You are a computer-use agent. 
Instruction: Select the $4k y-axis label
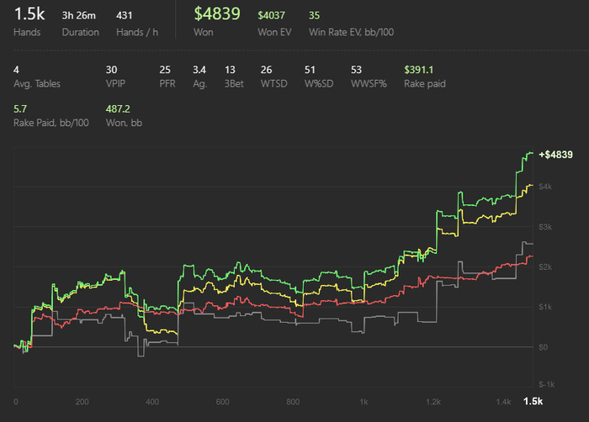pyautogui.click(x=545, y=187)
